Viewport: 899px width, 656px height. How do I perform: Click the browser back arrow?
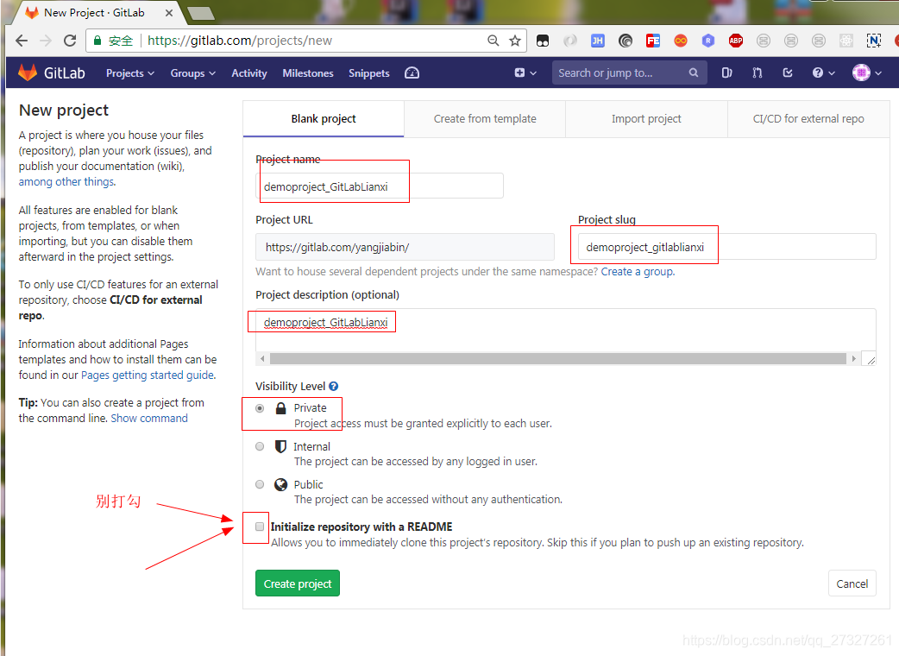click(x=22, y=41)
